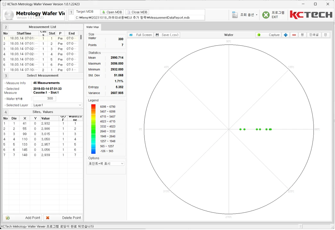Select site row with value 2,939
Viewport: 335px width, 230px height.
click(x=43, y=155)
